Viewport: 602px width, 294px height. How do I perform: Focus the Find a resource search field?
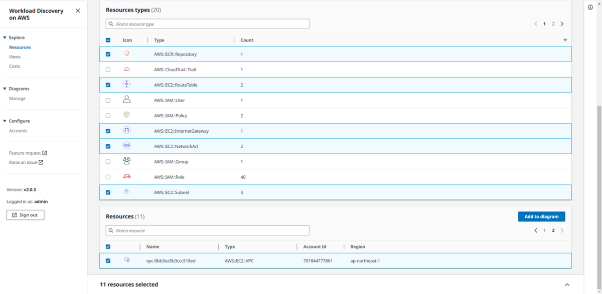tap(208, 230)
